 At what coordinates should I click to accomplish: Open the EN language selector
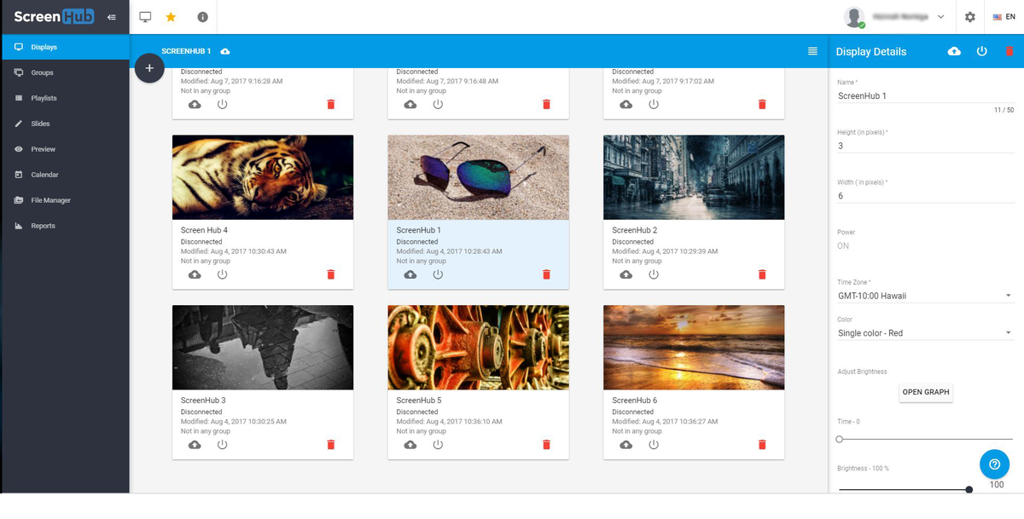(1004, 17)
